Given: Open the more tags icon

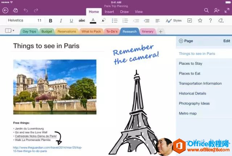Looking at the screenshot, I should click(221, 21).
